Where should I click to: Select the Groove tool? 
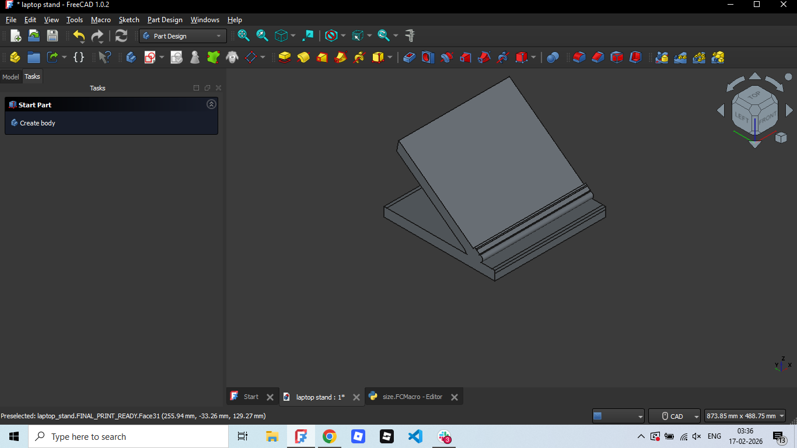(x=447, y=57)
